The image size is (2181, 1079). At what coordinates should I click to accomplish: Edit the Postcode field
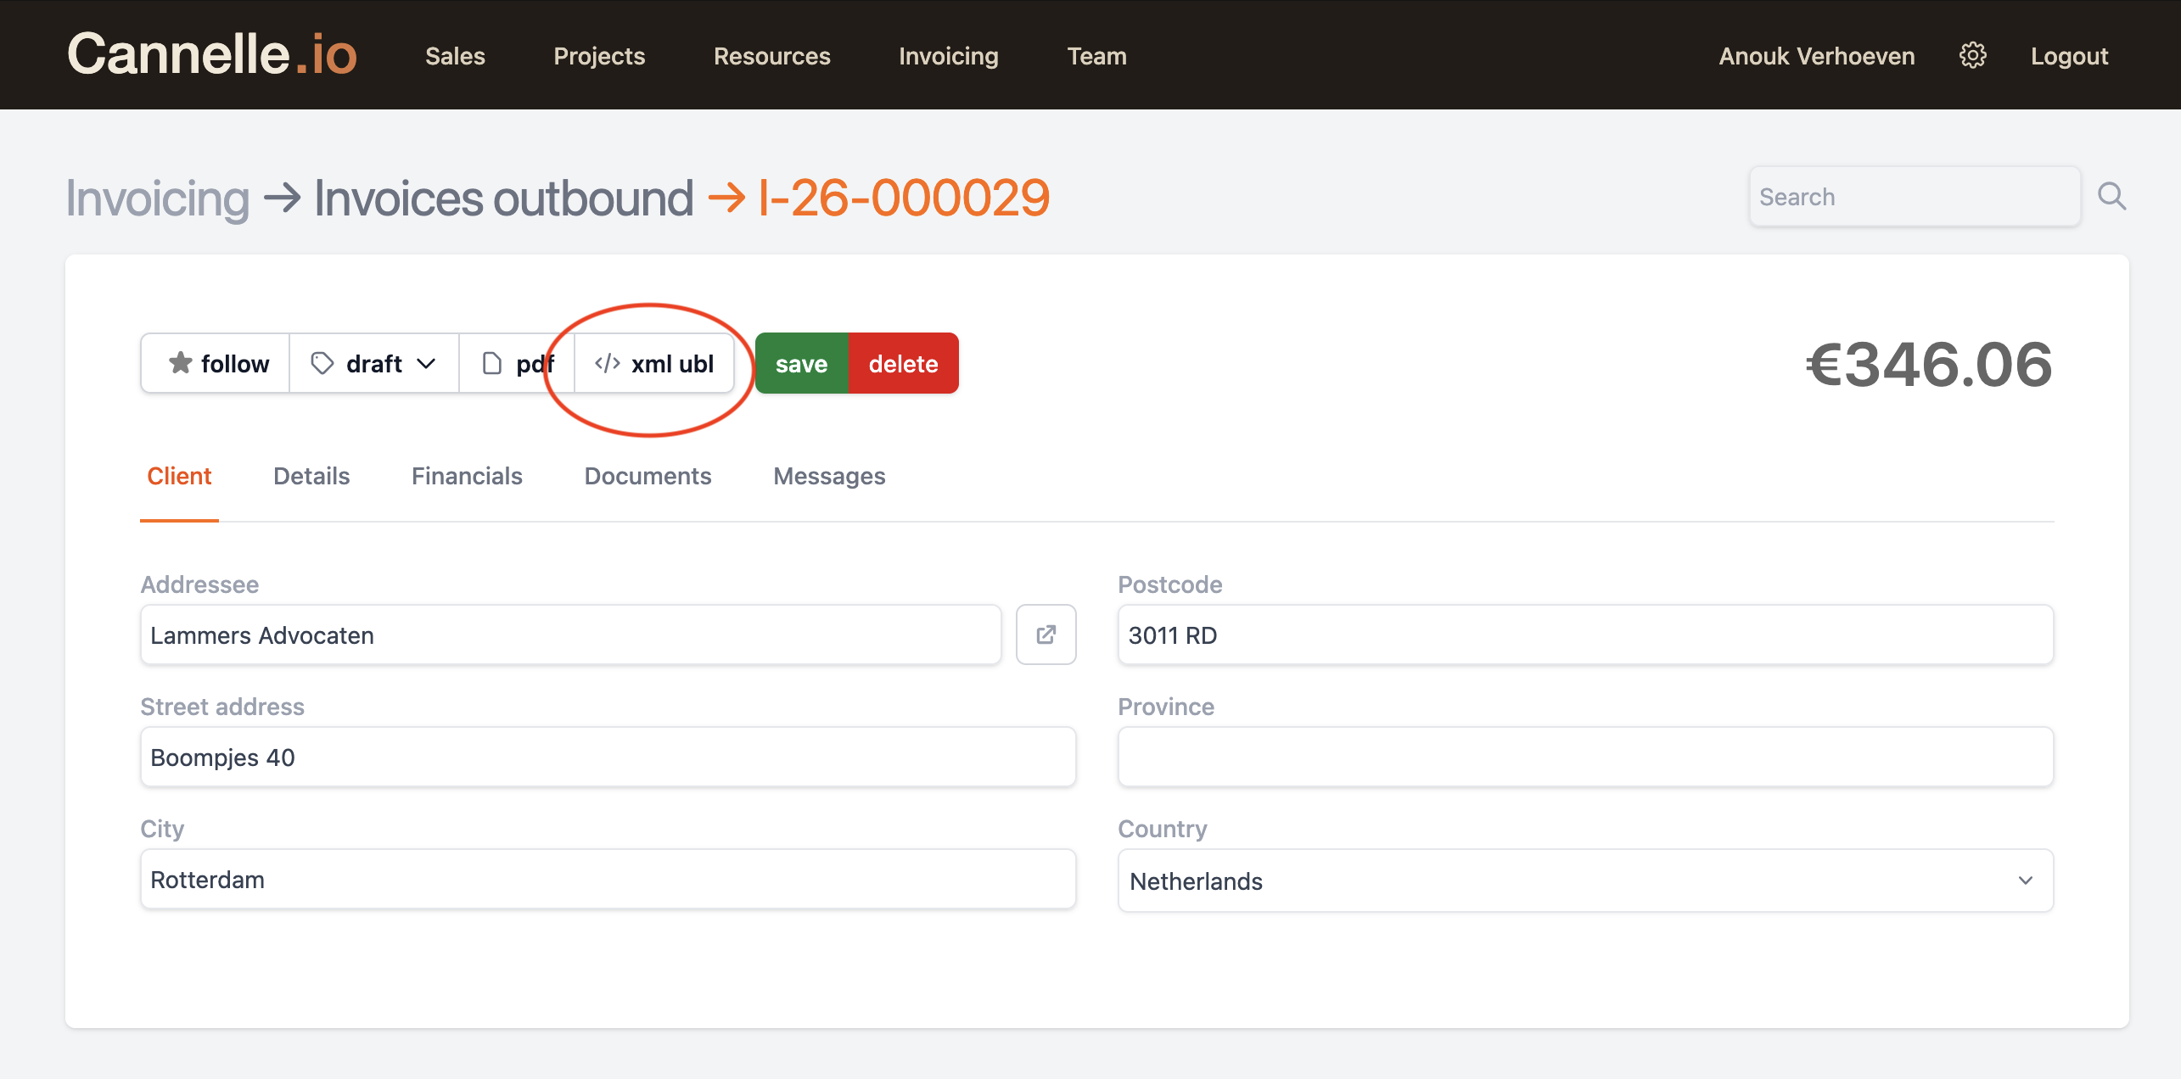[1585, 635]
